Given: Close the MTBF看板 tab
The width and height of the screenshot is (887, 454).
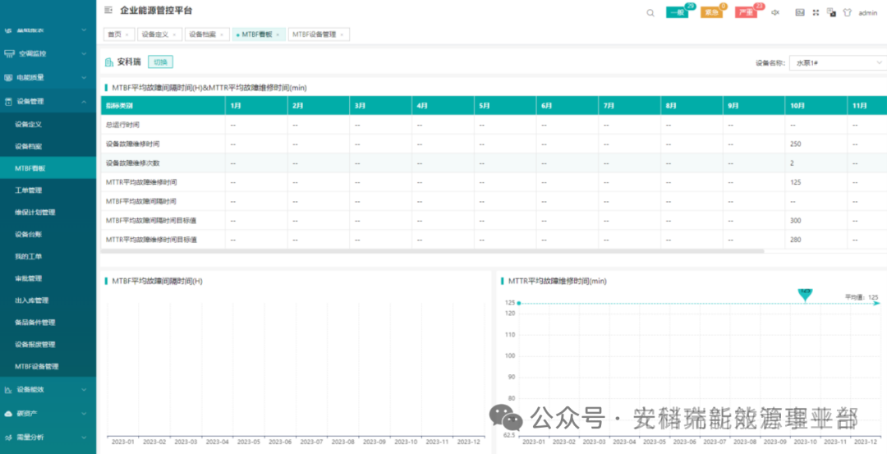Looking at the screenshot, I should (x=278, y=34).
